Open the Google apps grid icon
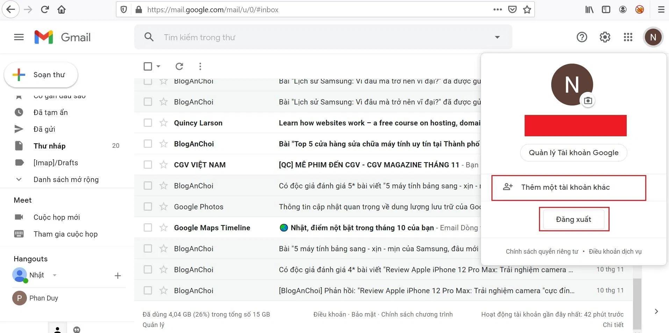Image resolution: width=669 pixels, height=333 pixels. 627,37
